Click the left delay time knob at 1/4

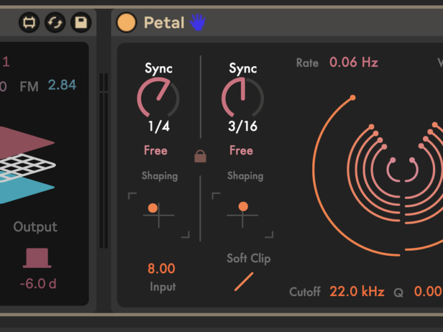[158, 98]
